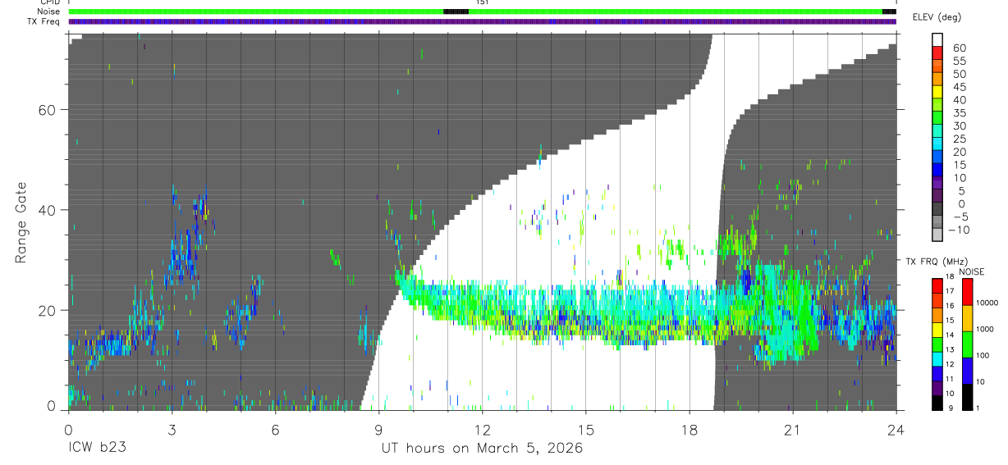The height and width of the screenshot is (465, 1008).
Task: Click the 'Range Gate' y-axis label
Action: (22, 222)
